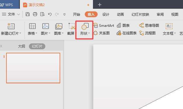
Task: Insert an Online Chart (在线图表)
Action: (x=127, y=33)
